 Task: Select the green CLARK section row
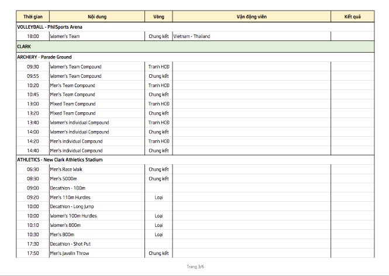(x=195, y=46)
